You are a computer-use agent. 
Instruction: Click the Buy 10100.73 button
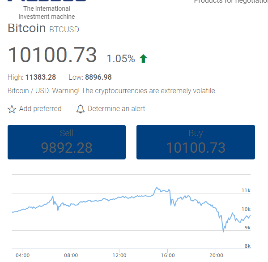(196, 142)
